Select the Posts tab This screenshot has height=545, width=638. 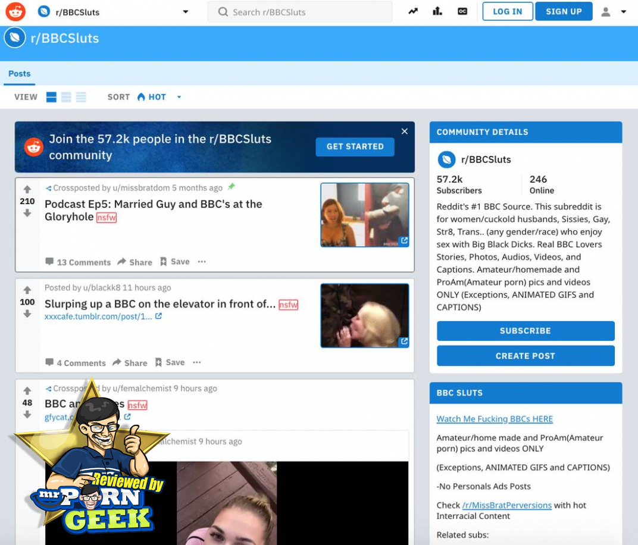[19, 74]
